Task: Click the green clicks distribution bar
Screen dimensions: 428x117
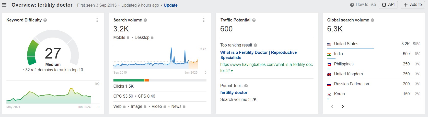Action: tap(129, 80)
